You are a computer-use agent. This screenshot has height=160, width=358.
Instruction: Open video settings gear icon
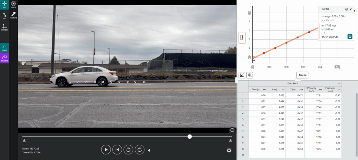tap(229, 150)
